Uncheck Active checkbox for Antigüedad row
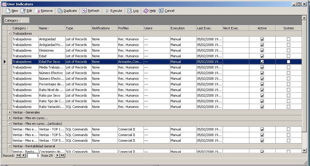 262,39
